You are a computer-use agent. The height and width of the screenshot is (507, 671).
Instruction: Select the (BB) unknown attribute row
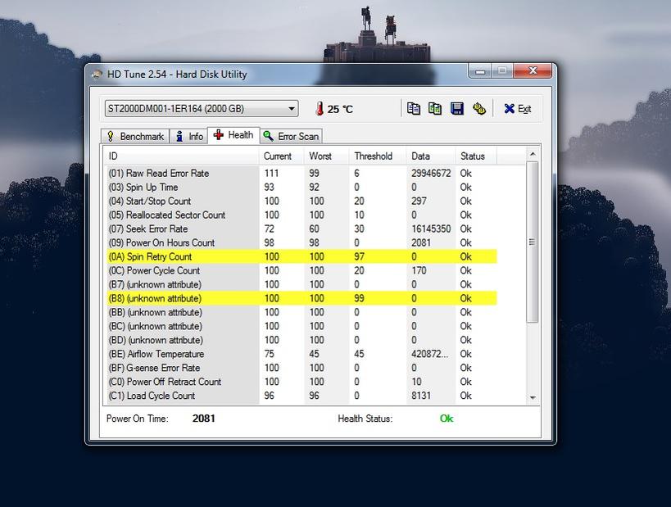point(301,312)
